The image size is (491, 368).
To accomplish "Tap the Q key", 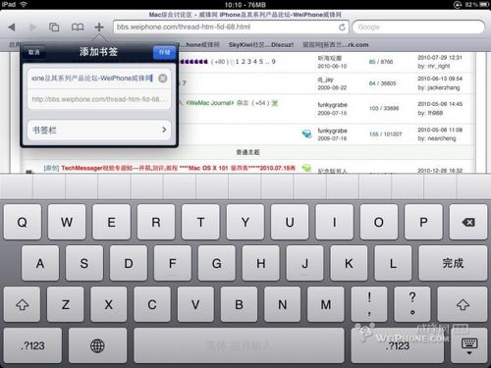I will (23, 222).
